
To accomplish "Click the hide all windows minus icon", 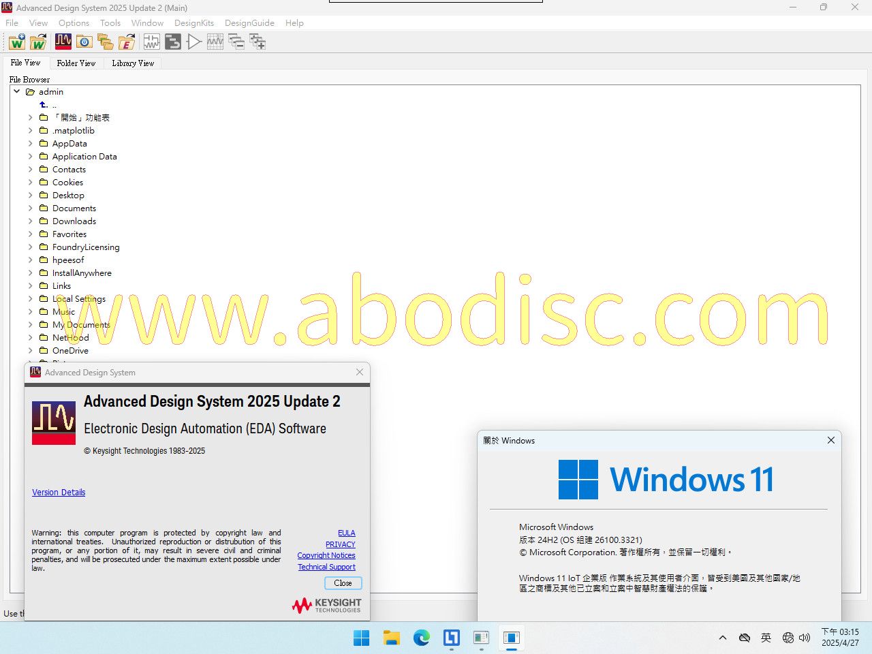I will (236, 42).
